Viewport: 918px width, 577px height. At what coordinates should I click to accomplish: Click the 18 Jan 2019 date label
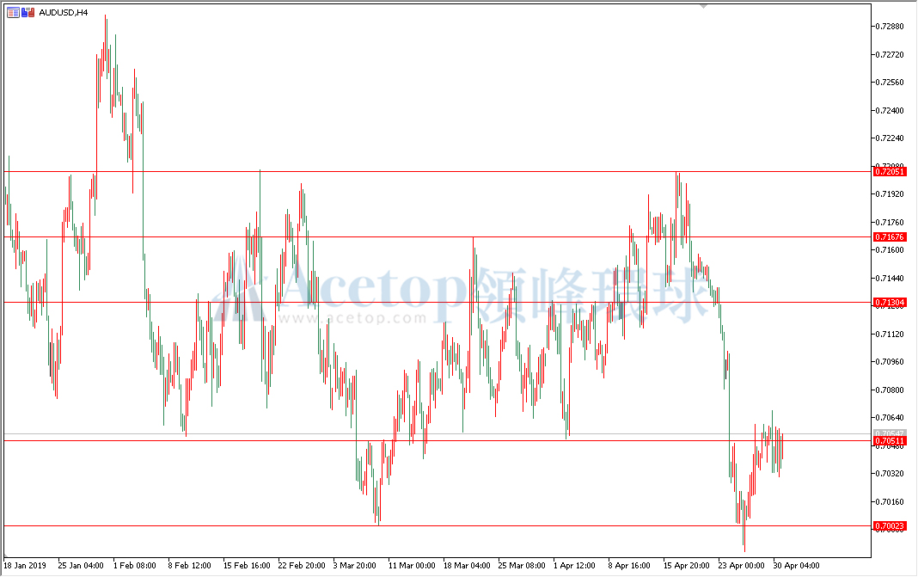pos(25,565)
